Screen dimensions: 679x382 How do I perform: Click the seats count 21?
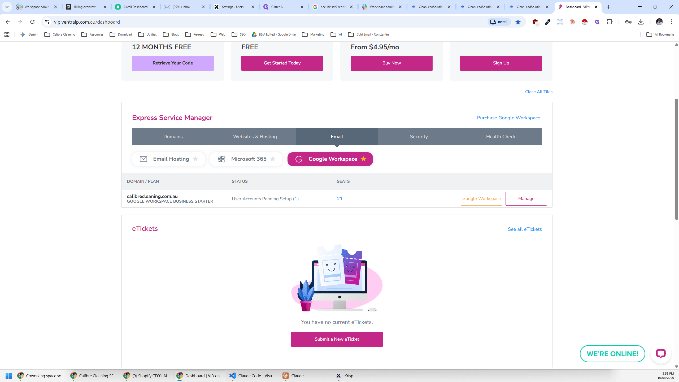point(340,199)
